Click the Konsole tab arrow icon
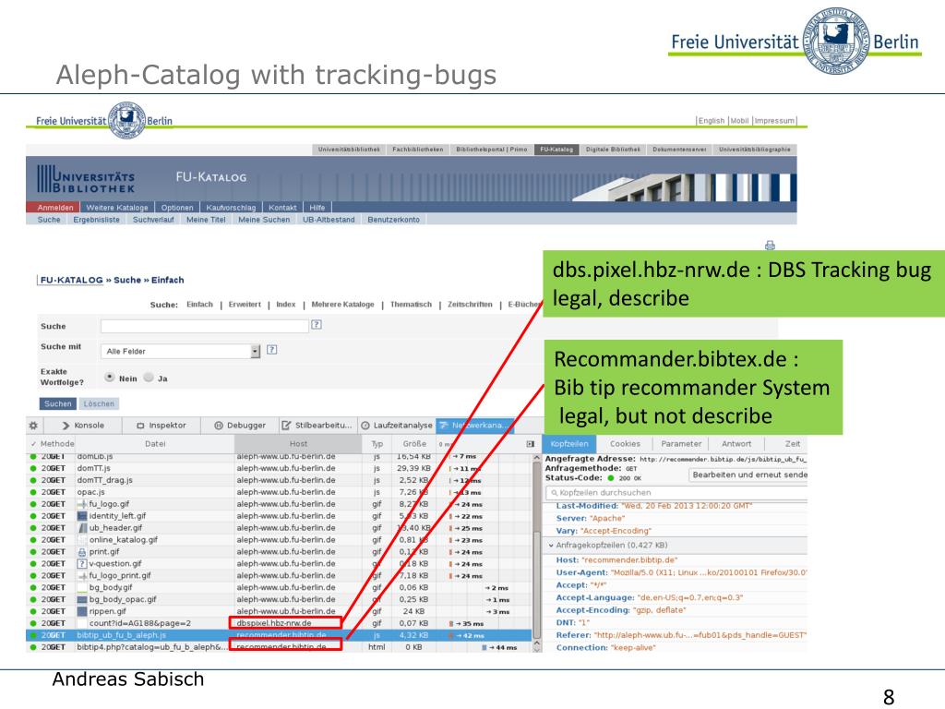The image size is (945, 709). tap(66, 425)
